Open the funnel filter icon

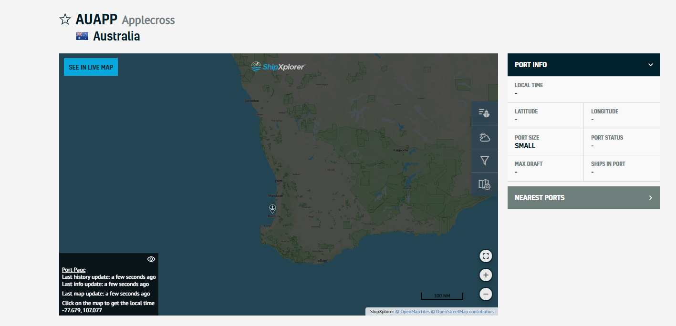(x=485, y=161)
